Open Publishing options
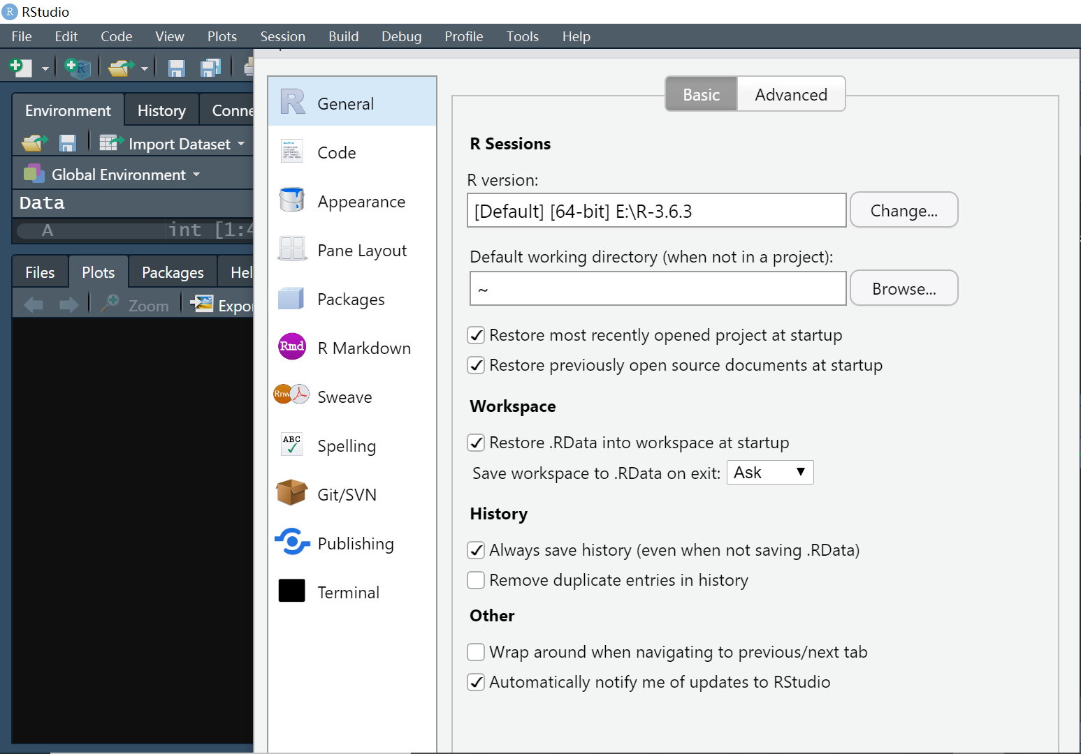 point(352,543)
